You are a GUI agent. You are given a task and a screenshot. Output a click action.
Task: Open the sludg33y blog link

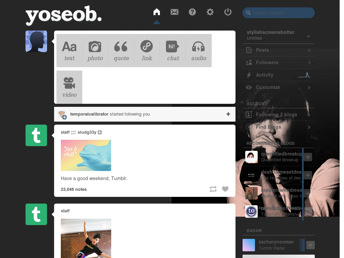[x=87, y=132]
